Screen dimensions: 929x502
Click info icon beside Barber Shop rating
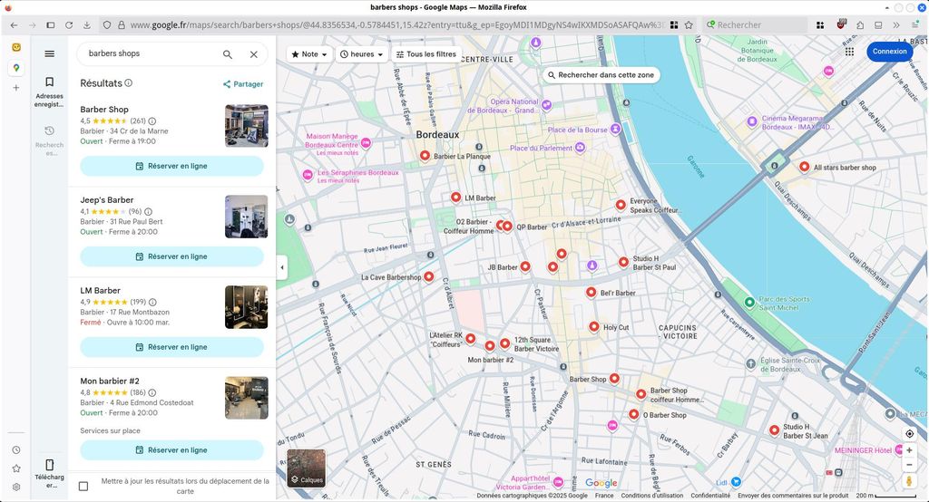152,121
